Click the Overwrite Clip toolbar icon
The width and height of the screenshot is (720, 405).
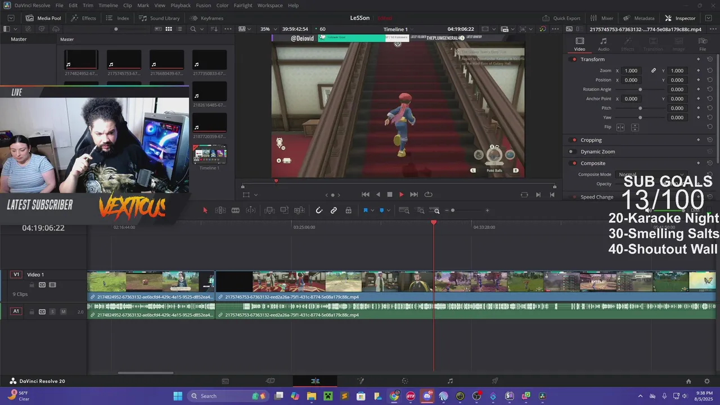click(285, 210)
